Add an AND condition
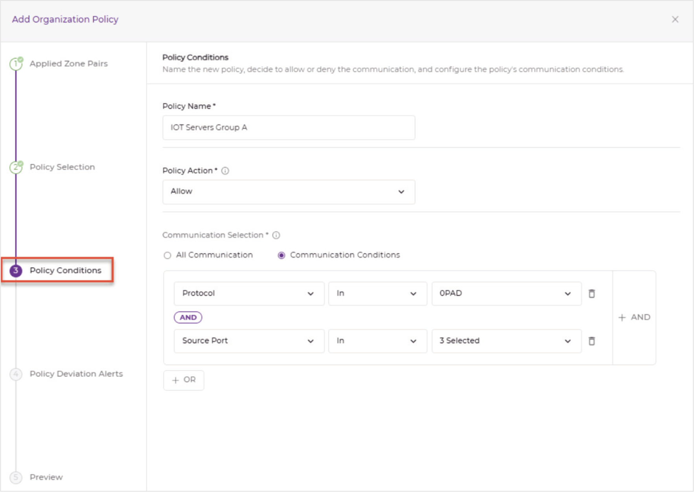694x492 pixels. [634, 317]
